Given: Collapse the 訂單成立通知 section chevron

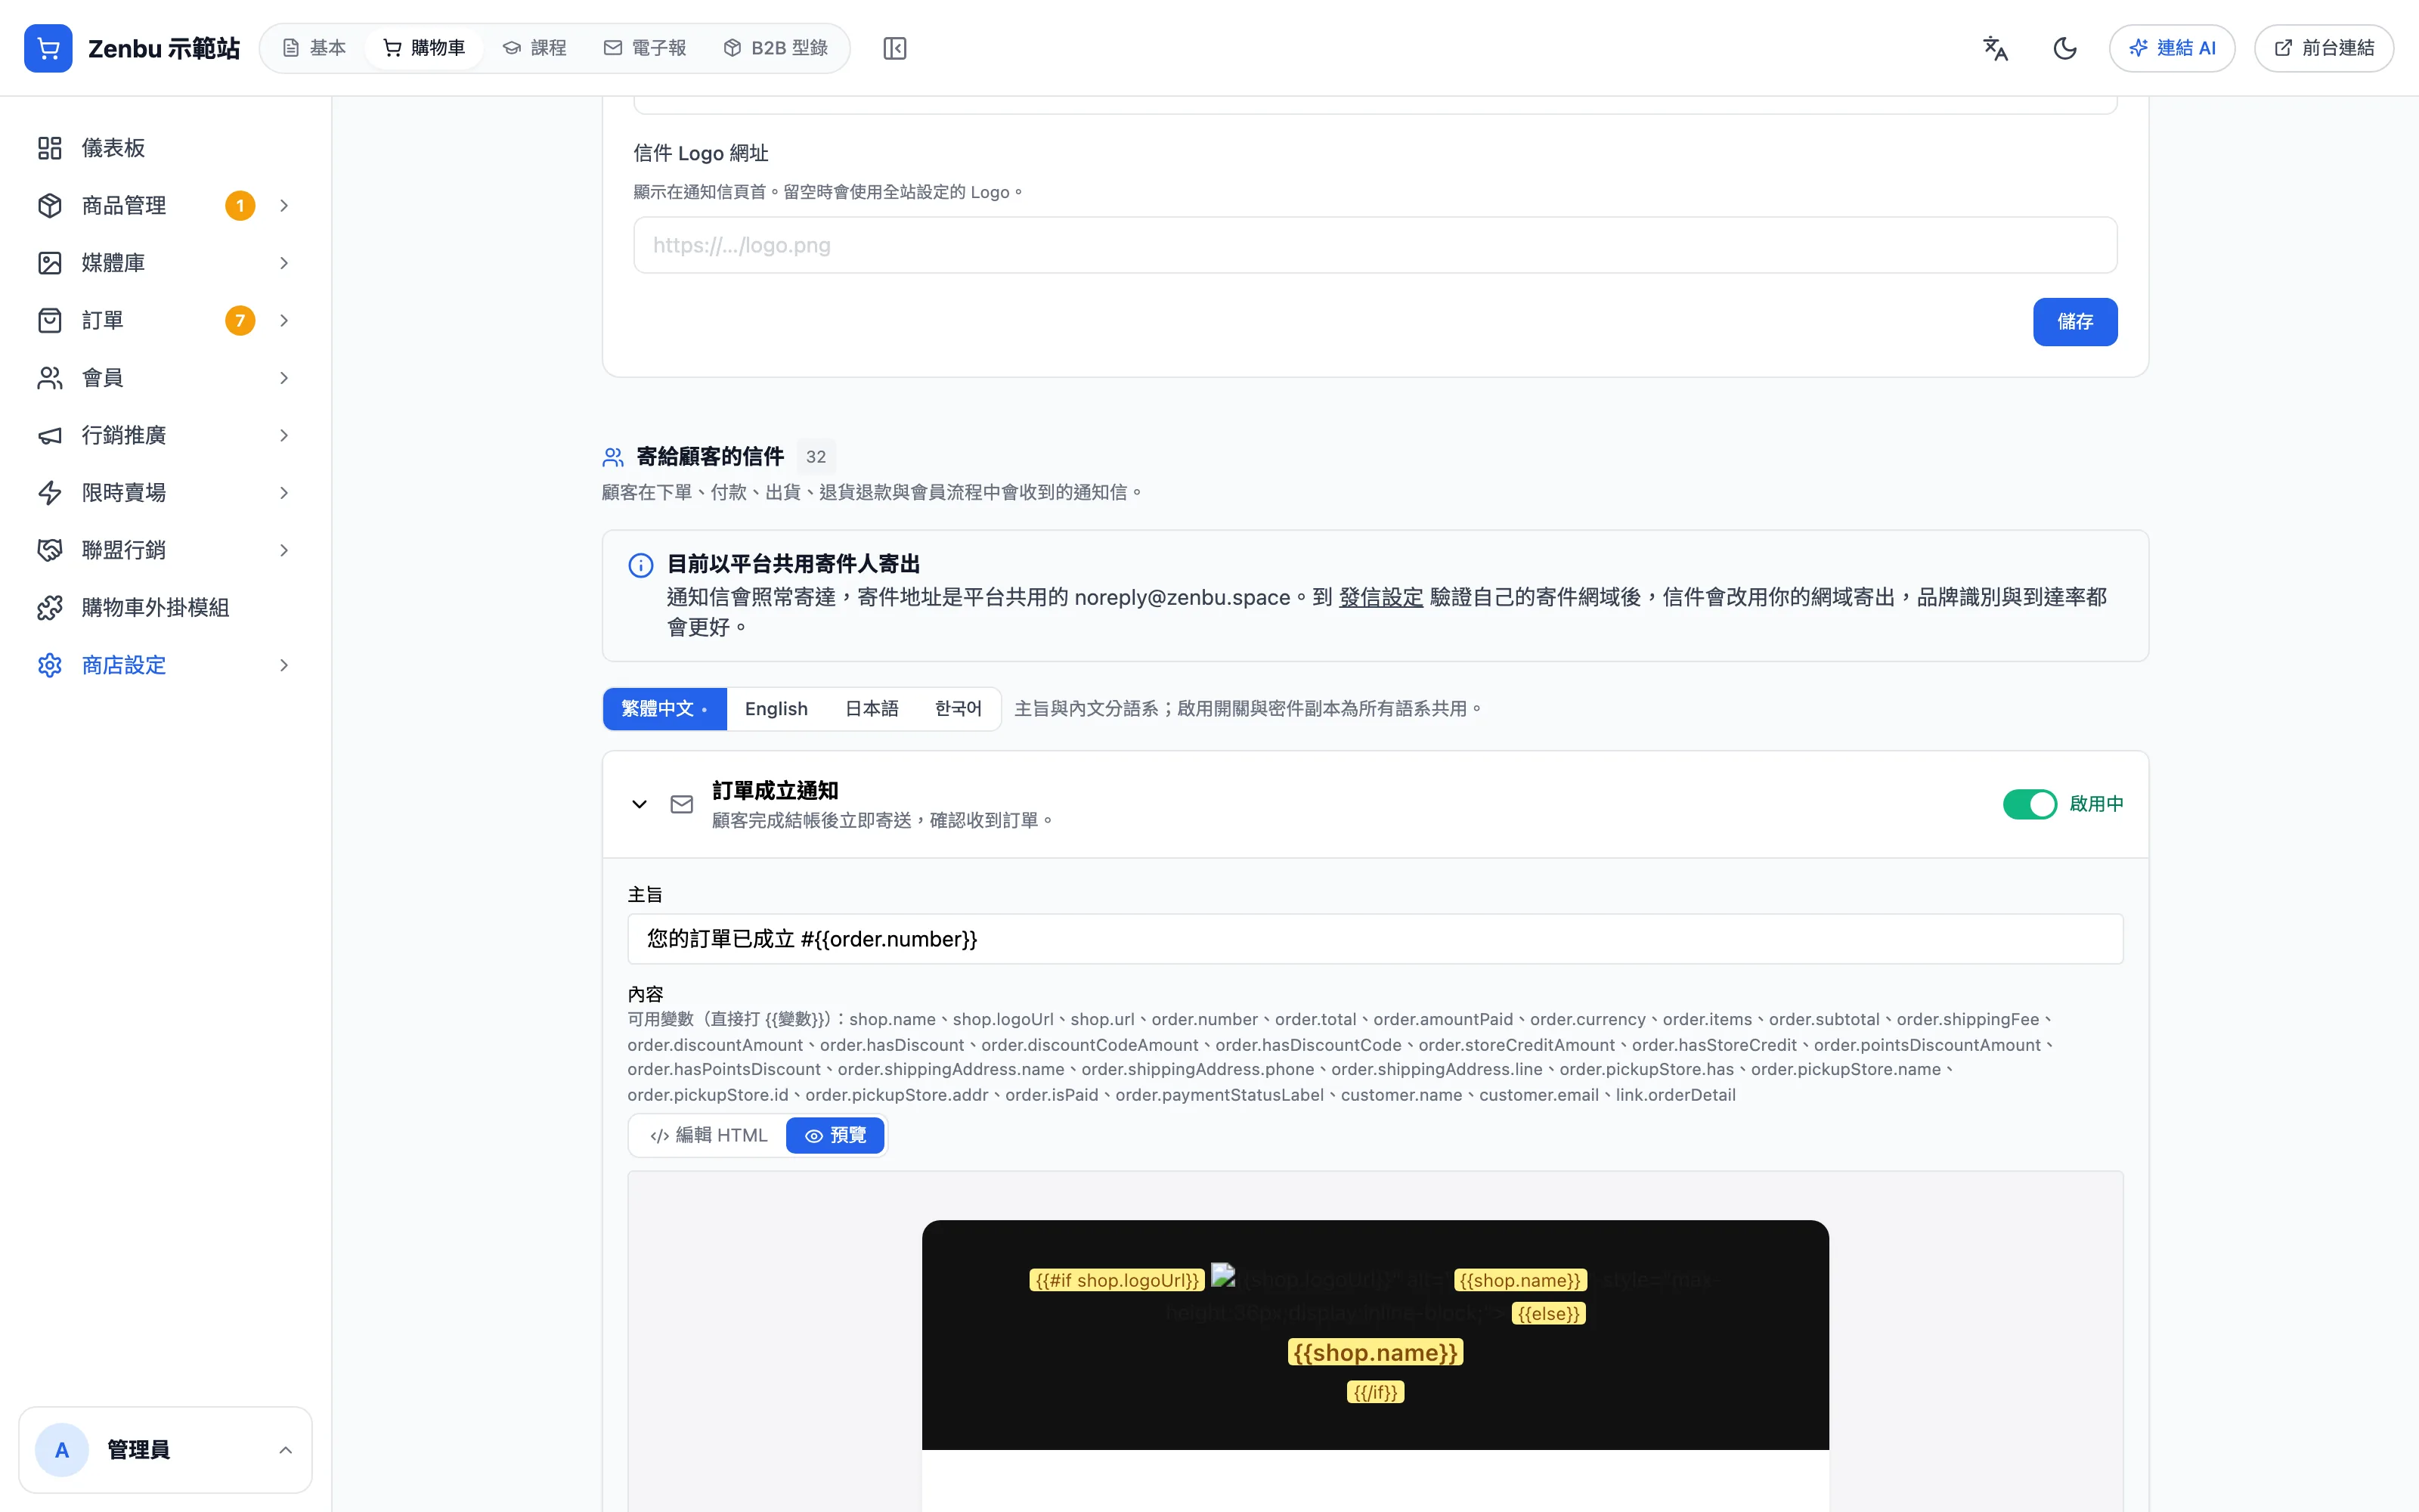Looking at the screenshot, I should point(640,804).
